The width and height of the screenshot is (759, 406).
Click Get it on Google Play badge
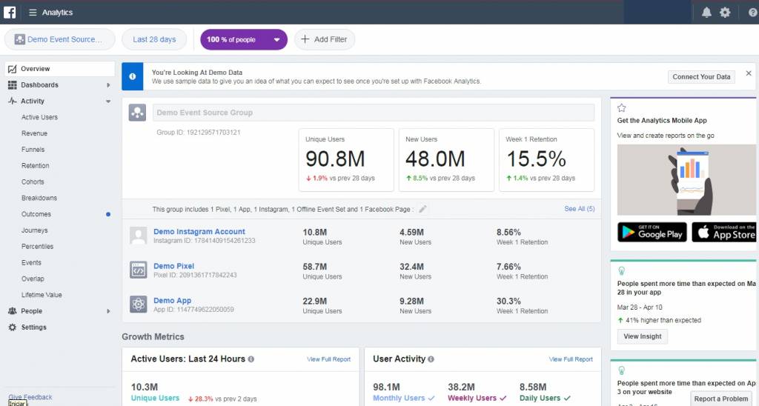pos(652,233)
